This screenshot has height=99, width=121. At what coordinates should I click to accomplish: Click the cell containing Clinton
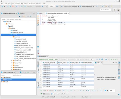coord(64,79)
